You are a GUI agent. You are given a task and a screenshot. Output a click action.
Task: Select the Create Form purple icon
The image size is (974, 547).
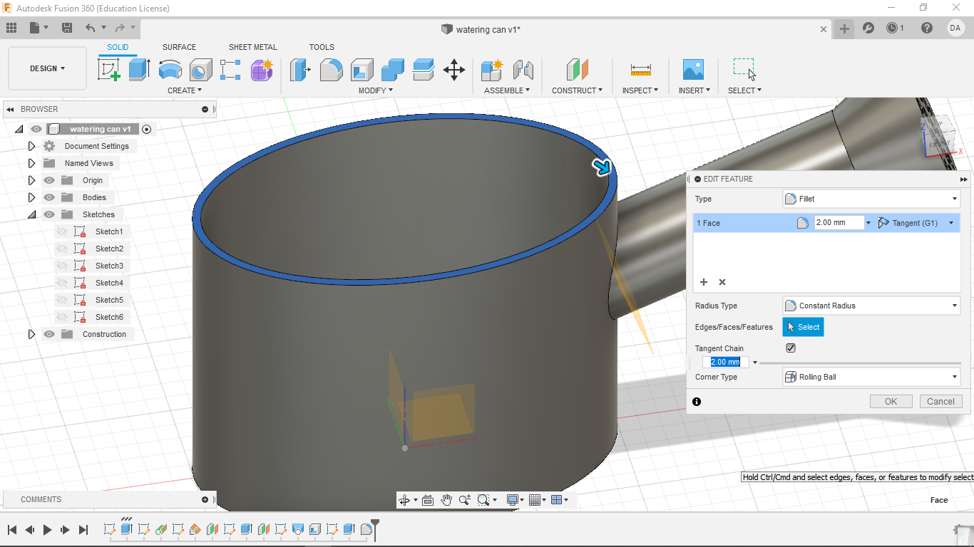click(262, 70)
